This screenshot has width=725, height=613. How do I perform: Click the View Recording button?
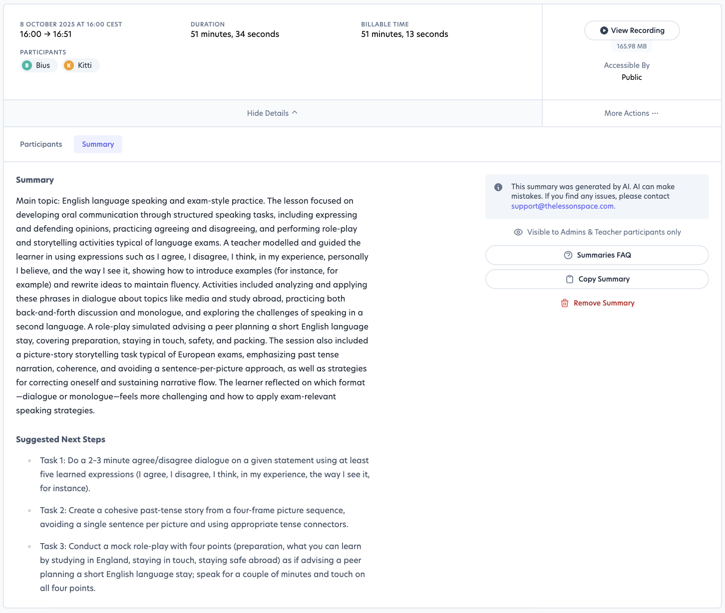(x=632, y=30)
